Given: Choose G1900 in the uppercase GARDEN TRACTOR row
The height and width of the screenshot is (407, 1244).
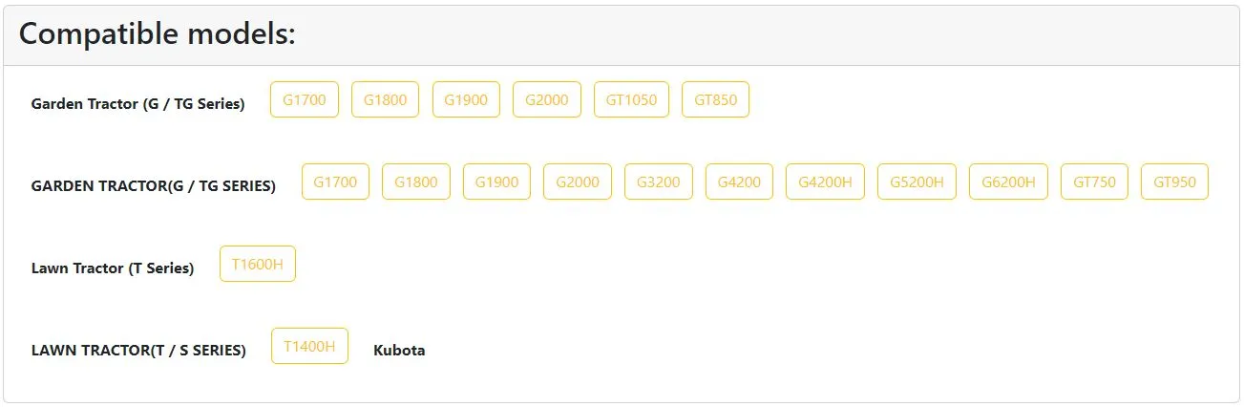Looking at the screenshot, I should (496, 182).
